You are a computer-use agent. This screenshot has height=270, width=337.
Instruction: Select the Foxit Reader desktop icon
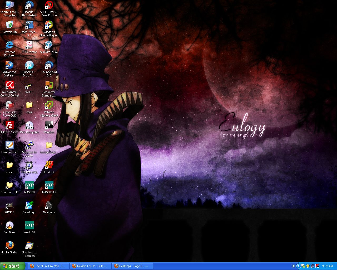click(x=9, y=147)
